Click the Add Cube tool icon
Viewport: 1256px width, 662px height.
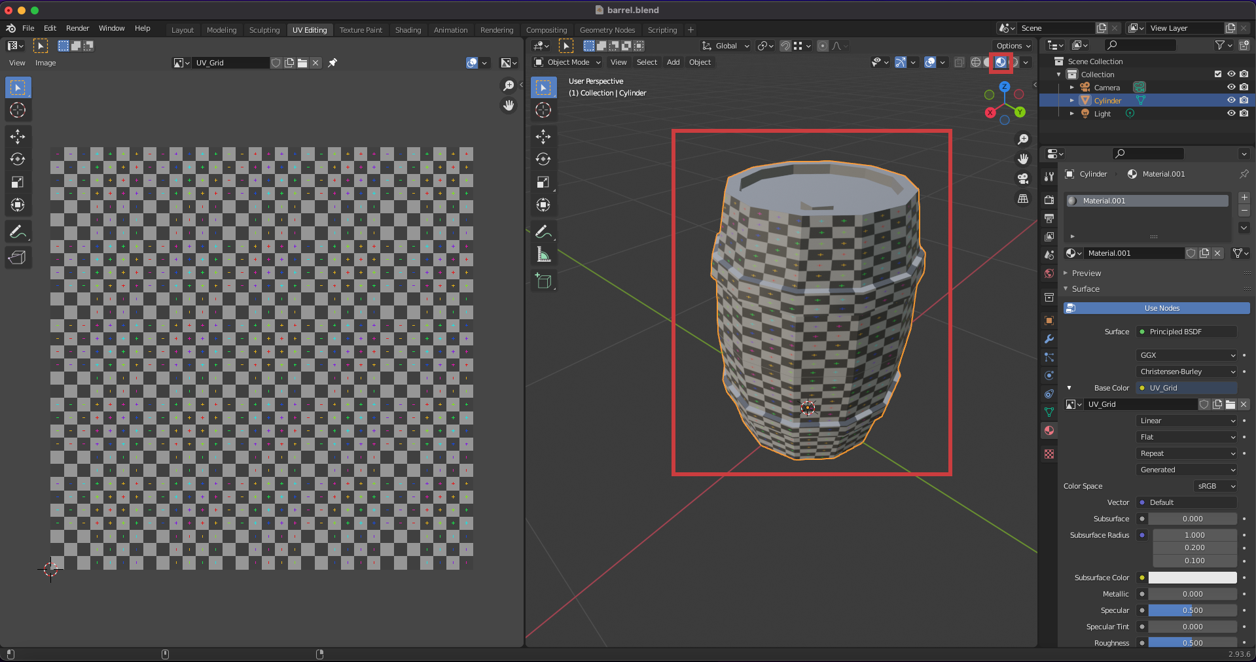543,281
